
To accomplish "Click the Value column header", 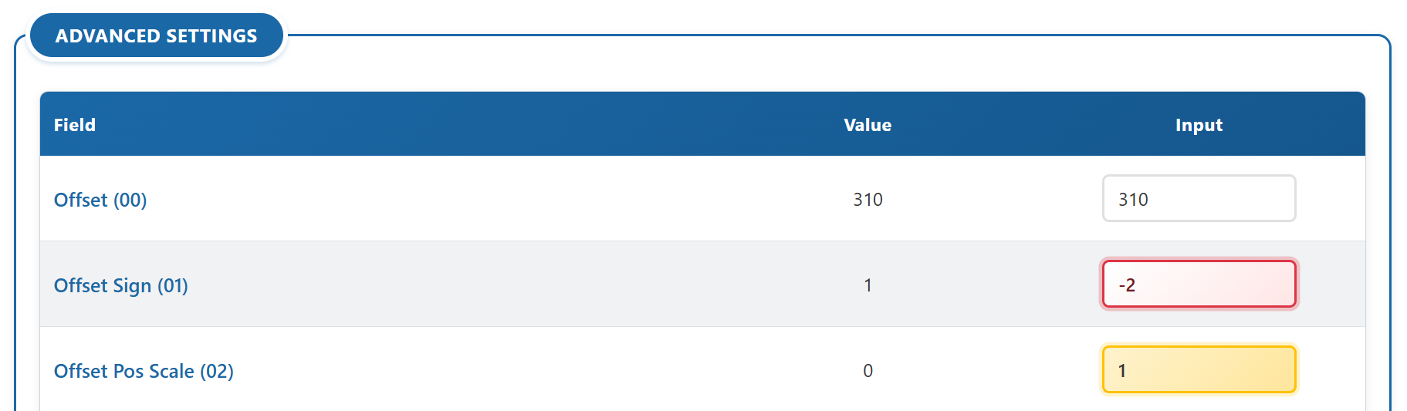I will (868, 125).
